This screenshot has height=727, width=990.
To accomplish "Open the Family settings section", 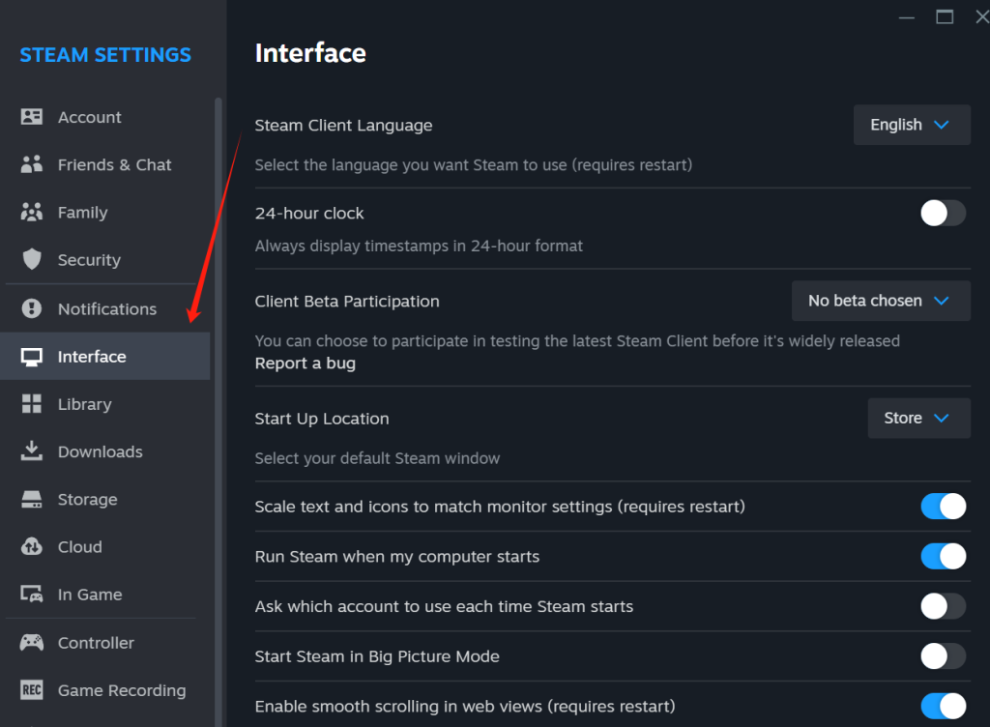I will coord(104,212).
